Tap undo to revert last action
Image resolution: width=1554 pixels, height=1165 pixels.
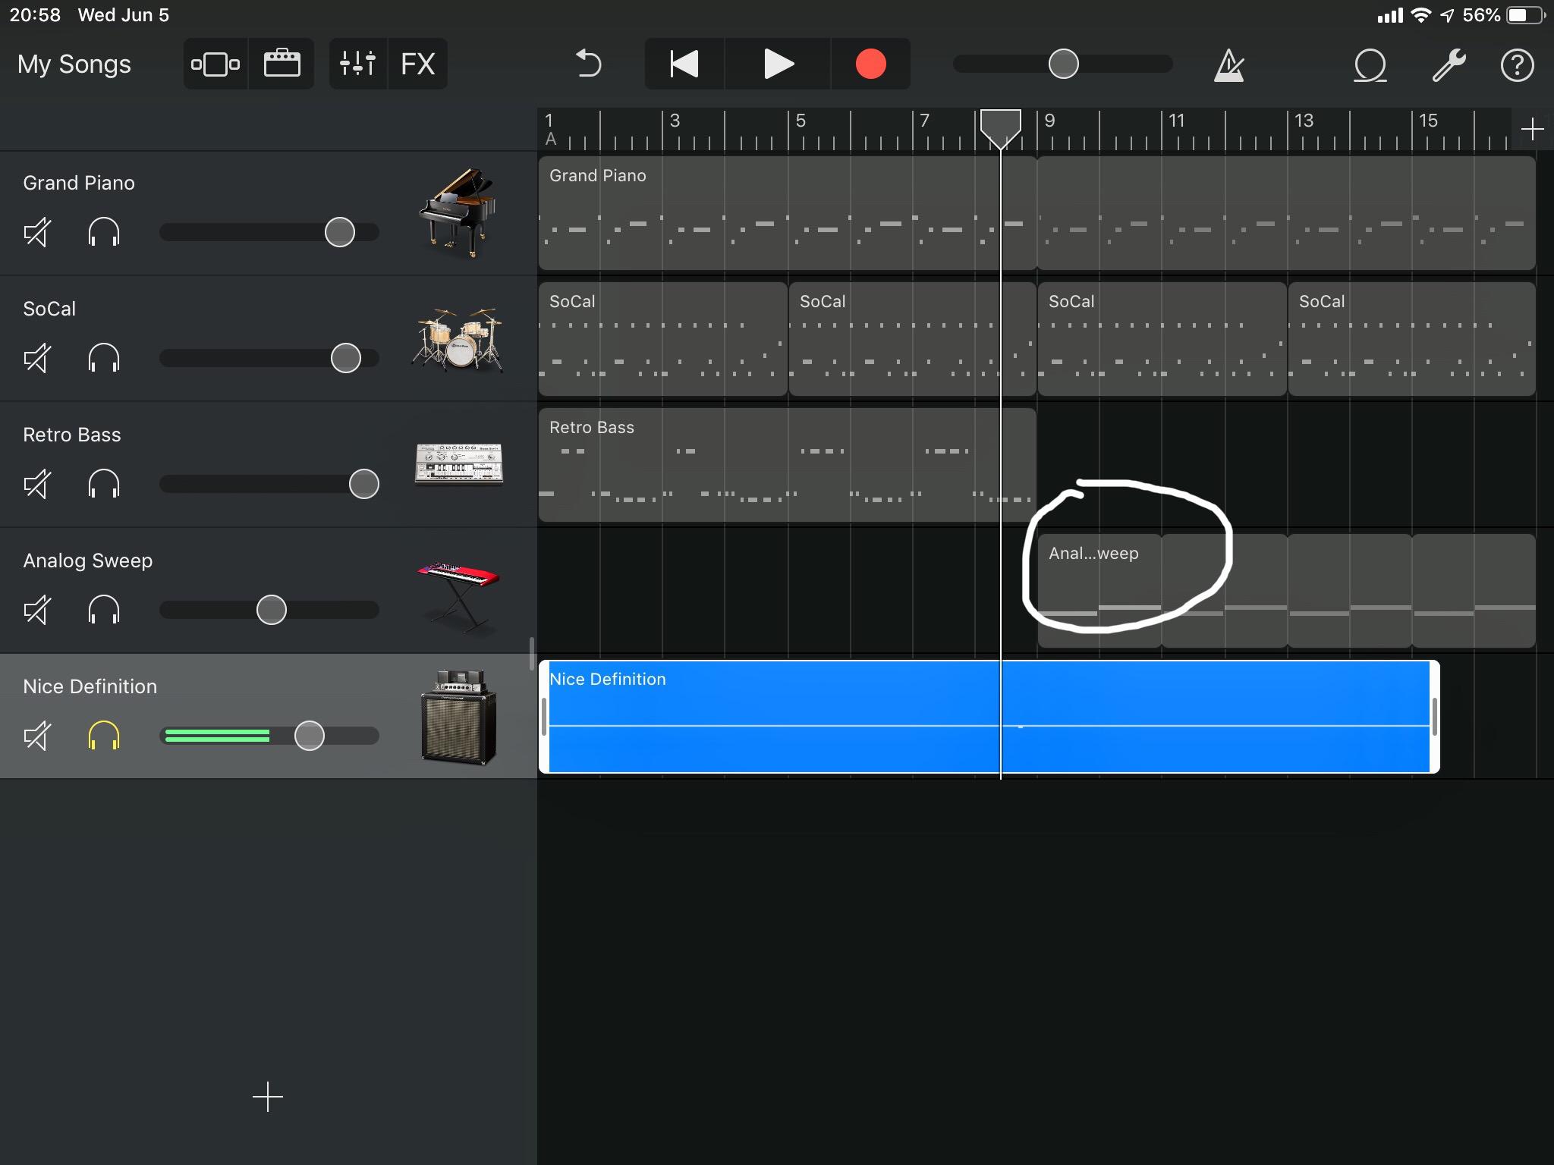[x=587, y=64]
